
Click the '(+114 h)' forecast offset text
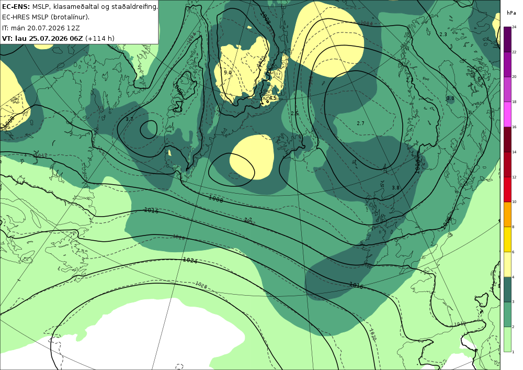(100, 38)
